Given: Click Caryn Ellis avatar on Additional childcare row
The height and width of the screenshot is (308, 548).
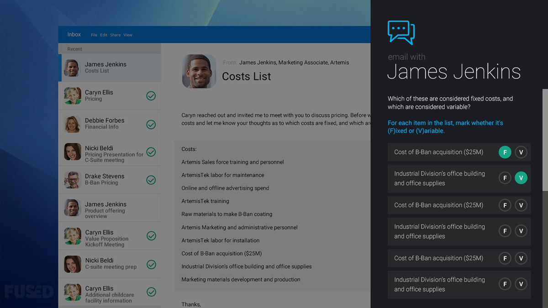Looking at the screenshot, I should click(72, 292).
